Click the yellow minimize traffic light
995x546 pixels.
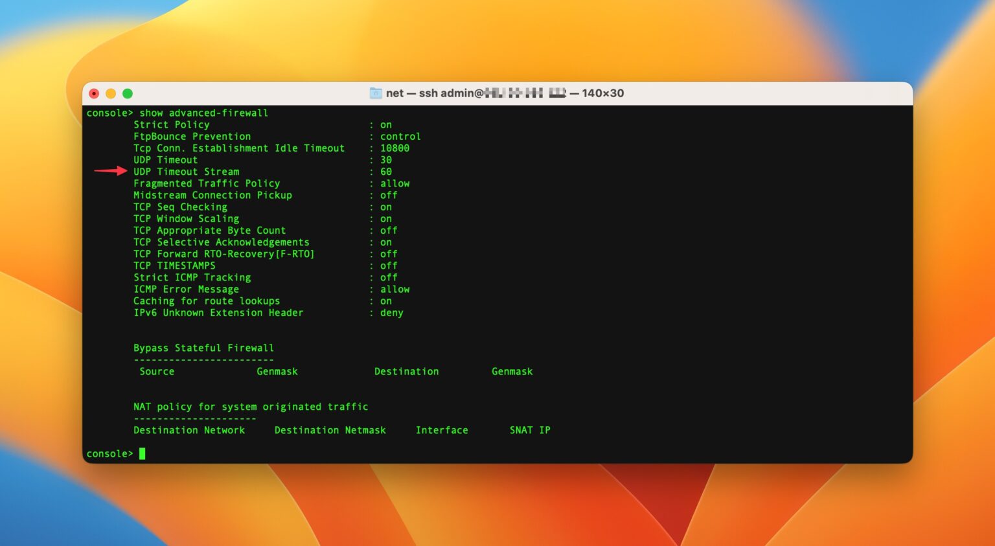109,93
